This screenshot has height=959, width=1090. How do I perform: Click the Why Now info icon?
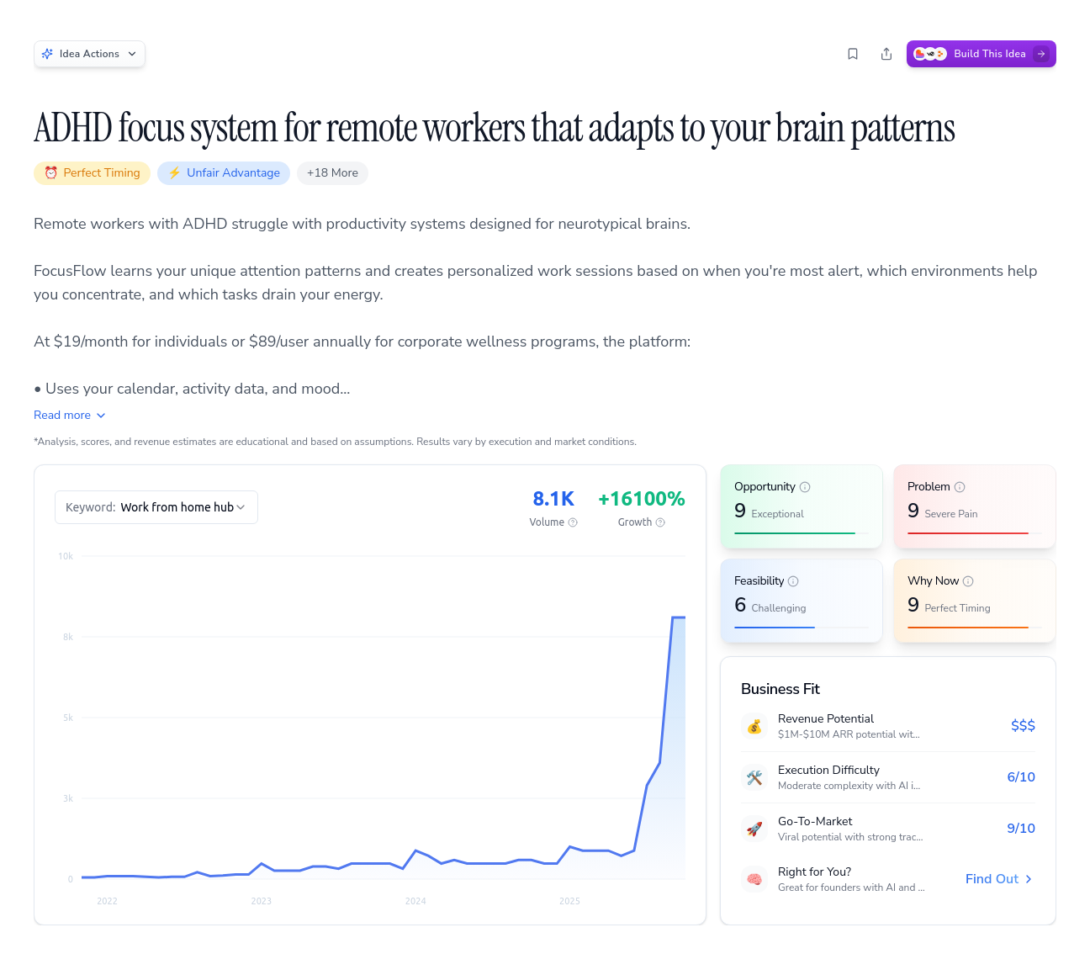click(x=968, y=580)
